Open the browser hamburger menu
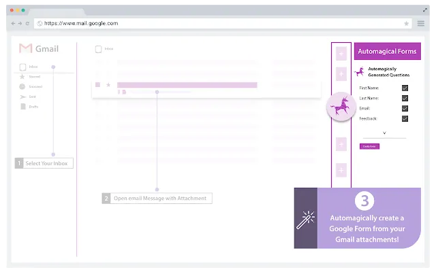Screen dimensions: 436x272 421,23
